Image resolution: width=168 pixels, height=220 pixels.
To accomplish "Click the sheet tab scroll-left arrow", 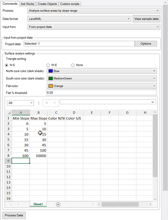I will 11,204.
